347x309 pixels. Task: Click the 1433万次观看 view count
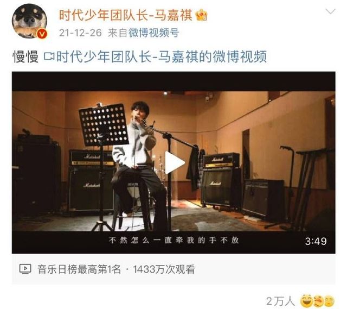click(x=164, y=269)
